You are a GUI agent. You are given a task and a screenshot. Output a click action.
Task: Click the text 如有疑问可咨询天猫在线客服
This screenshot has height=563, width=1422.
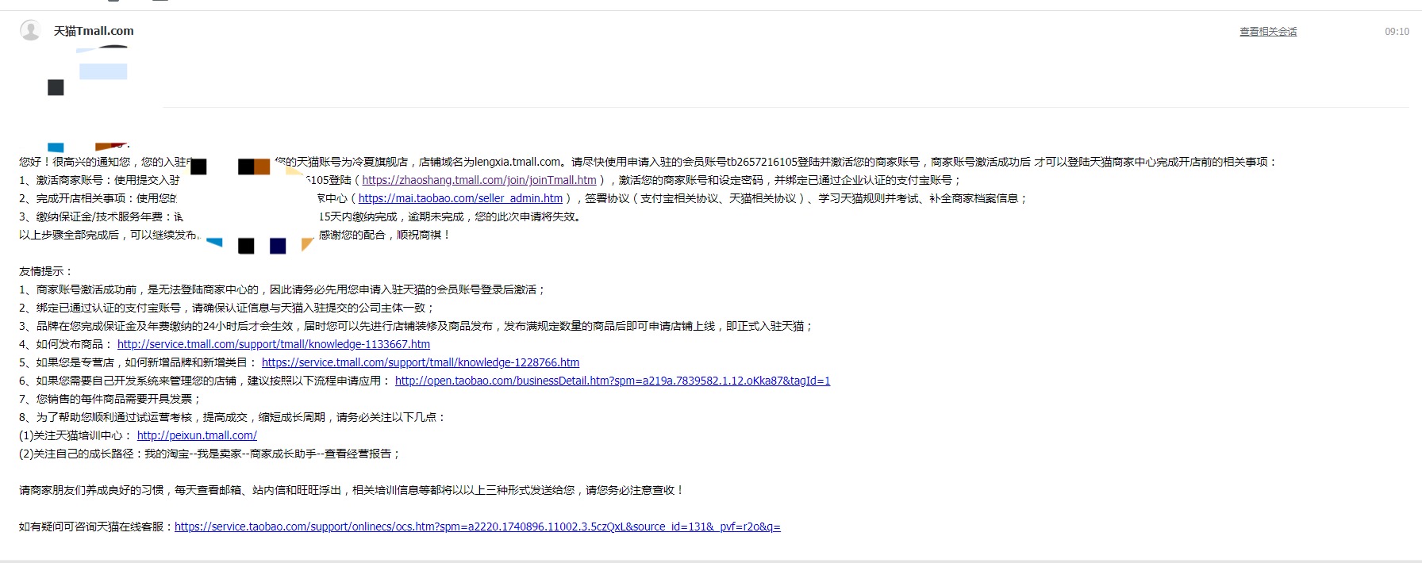click(96, 527)
